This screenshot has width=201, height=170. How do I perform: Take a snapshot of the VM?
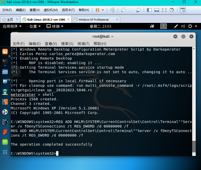coord(123,10)
